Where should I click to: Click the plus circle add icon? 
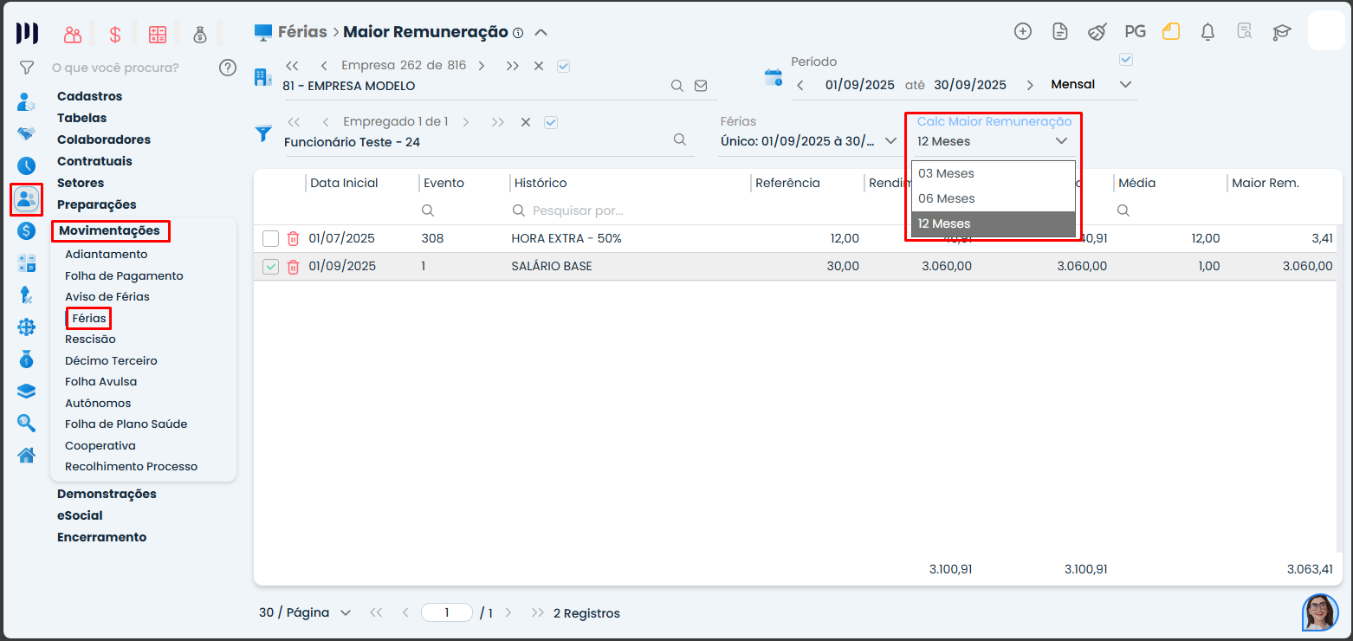1023,32
